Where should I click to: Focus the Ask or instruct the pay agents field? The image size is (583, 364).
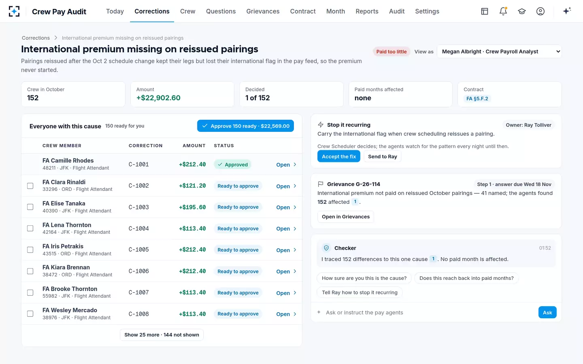click(429, 313)
